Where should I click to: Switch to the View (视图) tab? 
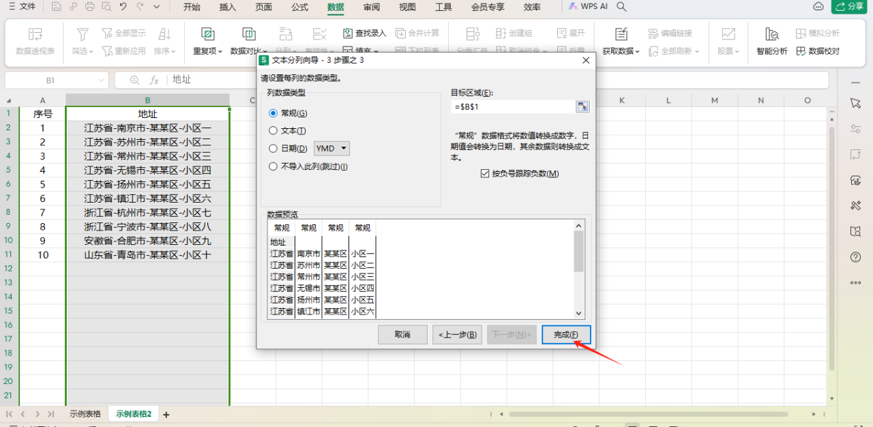coord(407,7)
